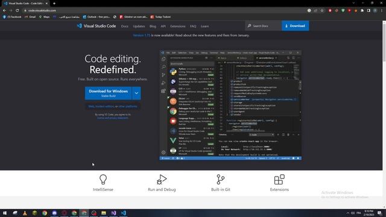Click the IntelliSense lightbulb icon
This screenshot has height=217, width=386.
coord(103,180)
